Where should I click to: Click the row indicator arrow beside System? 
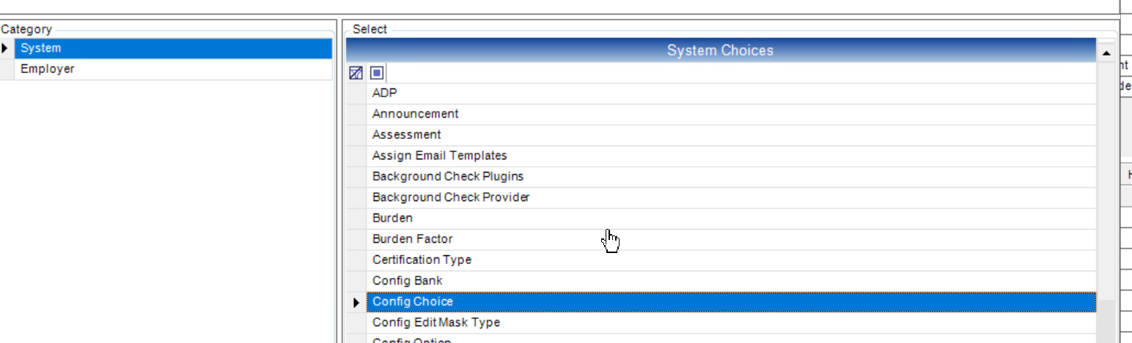(x=6, y=48)
